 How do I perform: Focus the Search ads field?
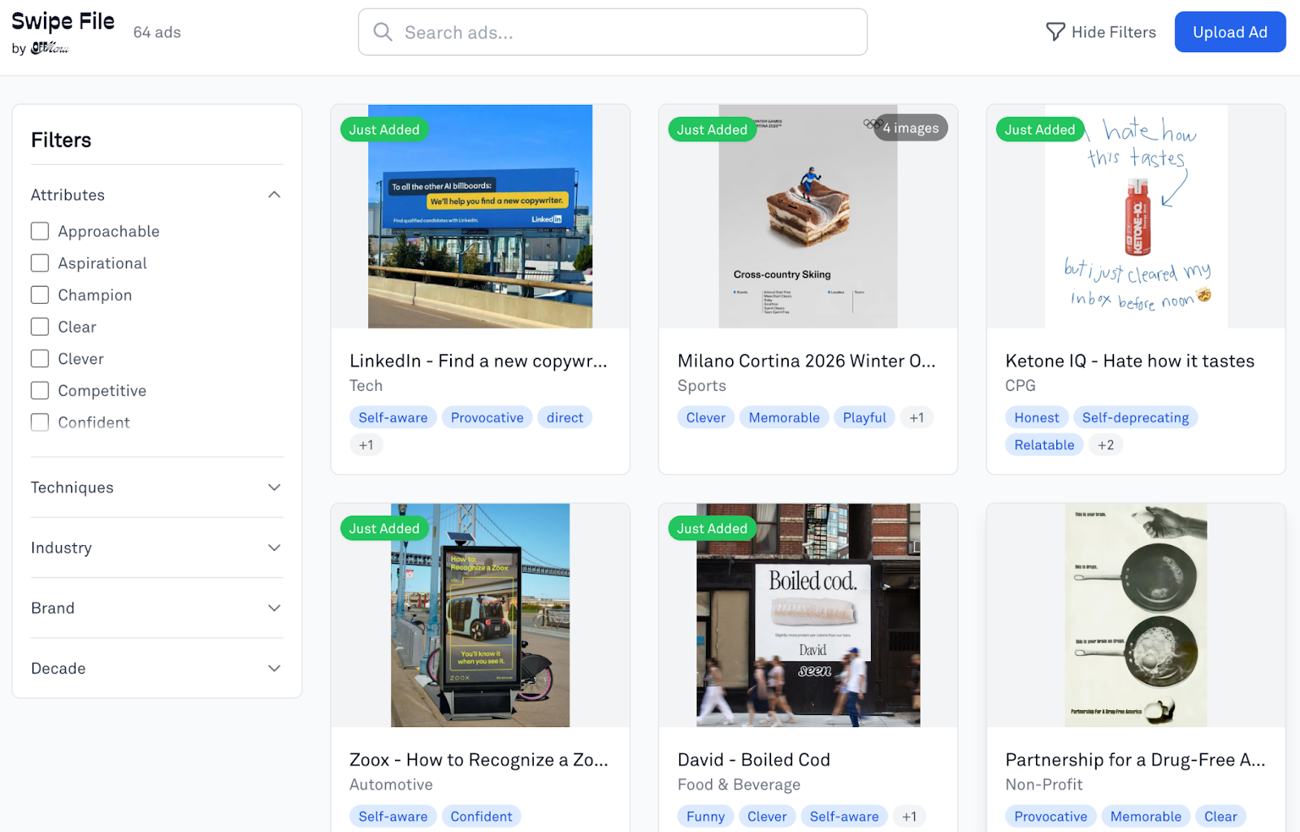coord(613,32)
